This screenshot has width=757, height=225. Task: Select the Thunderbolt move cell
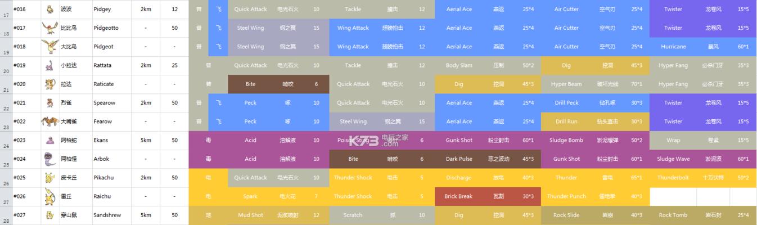click(x=673, y=178)
